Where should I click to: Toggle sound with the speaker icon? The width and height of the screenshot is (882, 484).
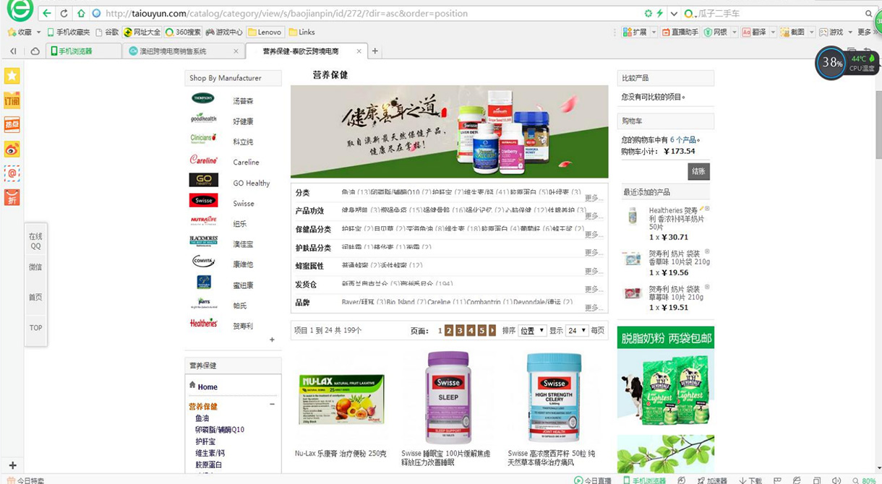pyautogui.click(x=836, y=480)
